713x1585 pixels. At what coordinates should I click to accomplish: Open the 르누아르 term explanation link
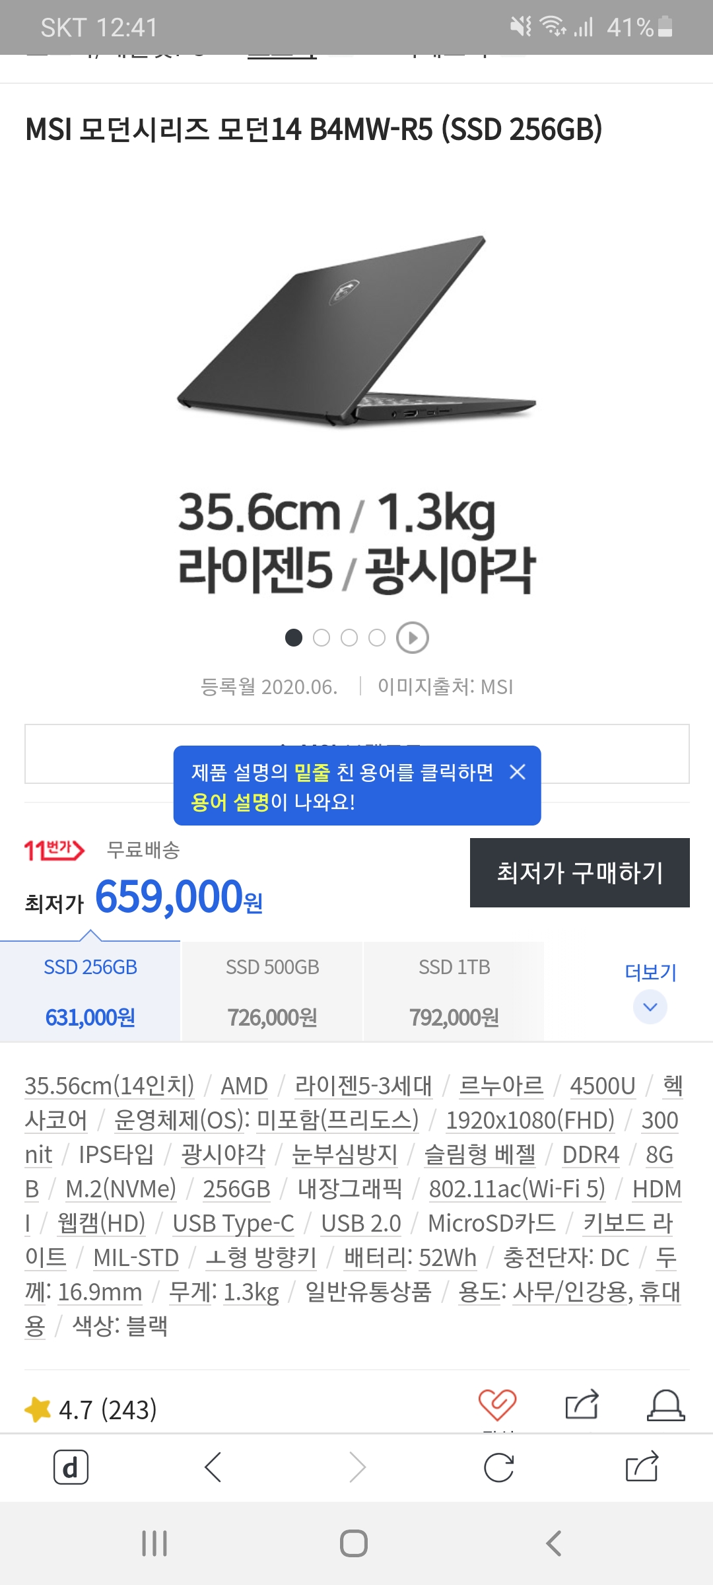coord(501,1086)
